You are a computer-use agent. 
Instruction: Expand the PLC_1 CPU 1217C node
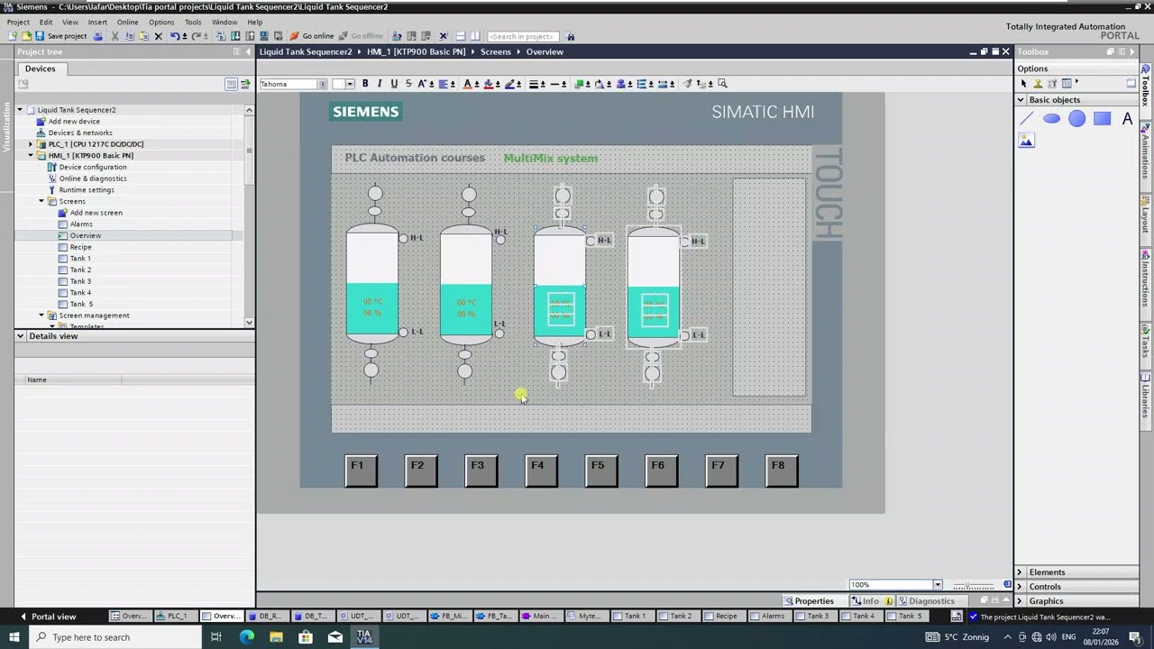pyautogui.click(x=31, y=144)
